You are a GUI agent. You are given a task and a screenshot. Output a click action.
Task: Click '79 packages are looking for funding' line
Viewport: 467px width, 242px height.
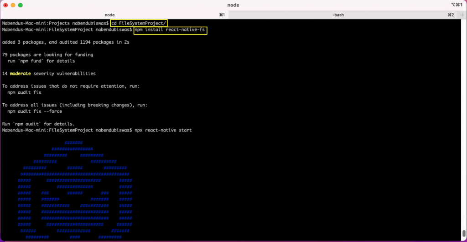[47, 55]
